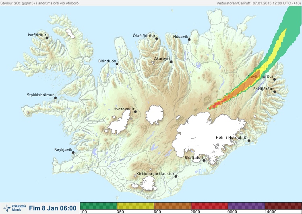The height and width of the screenshot is (214, 302).
Task: Click the 100 legend value label
Action: [x=83, y=212]
